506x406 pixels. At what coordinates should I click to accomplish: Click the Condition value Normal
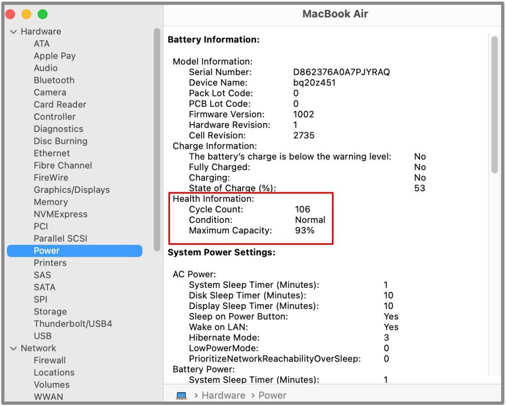pos(310,220)
